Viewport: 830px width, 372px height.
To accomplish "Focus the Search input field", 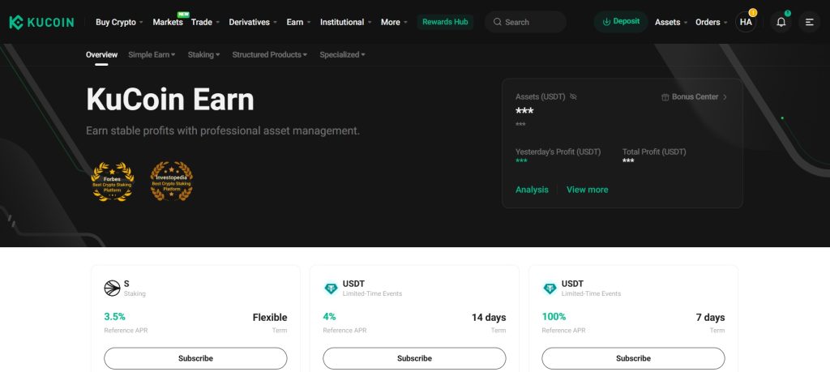I will point(525,22).
